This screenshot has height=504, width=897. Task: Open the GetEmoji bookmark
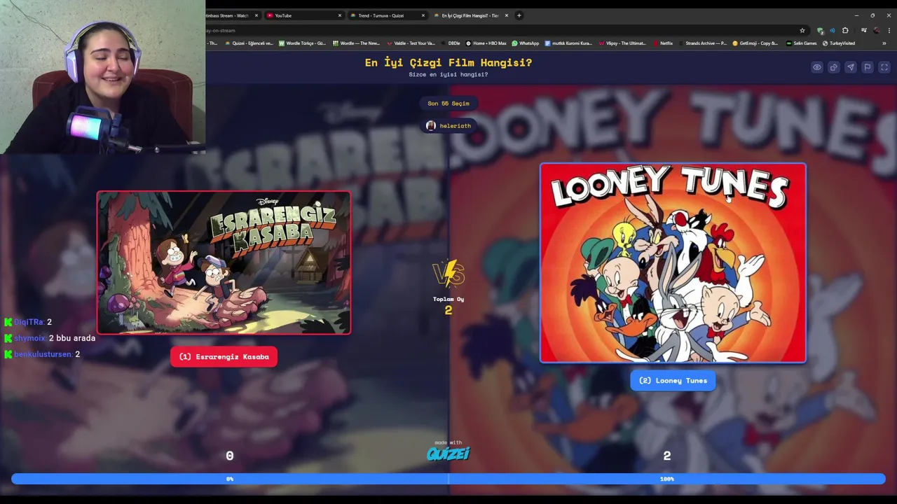click(x=755, y=43)
